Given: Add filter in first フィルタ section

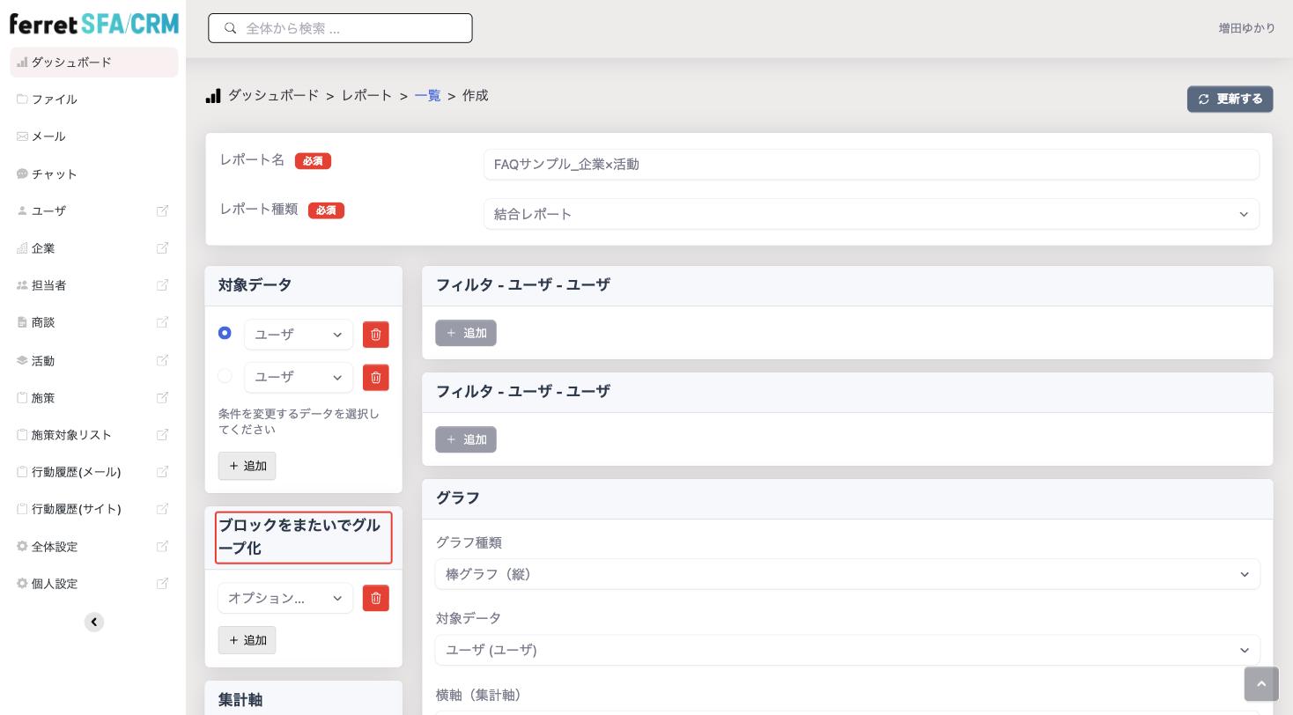Looking at the screenshot, I should click(x=466, y=333).
